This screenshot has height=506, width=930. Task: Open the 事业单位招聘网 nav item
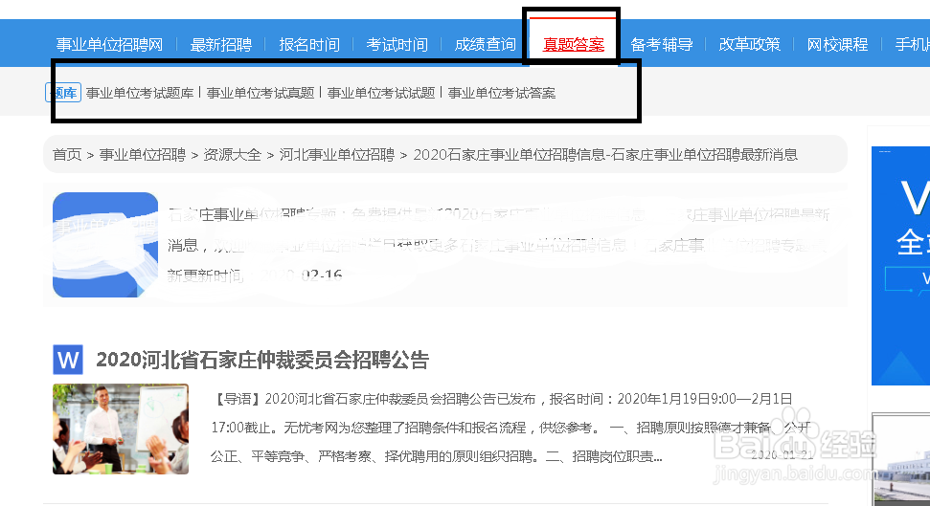point(109,44)
